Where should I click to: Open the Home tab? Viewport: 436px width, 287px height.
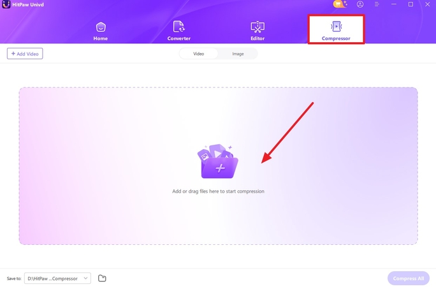(x=100, y=31)
